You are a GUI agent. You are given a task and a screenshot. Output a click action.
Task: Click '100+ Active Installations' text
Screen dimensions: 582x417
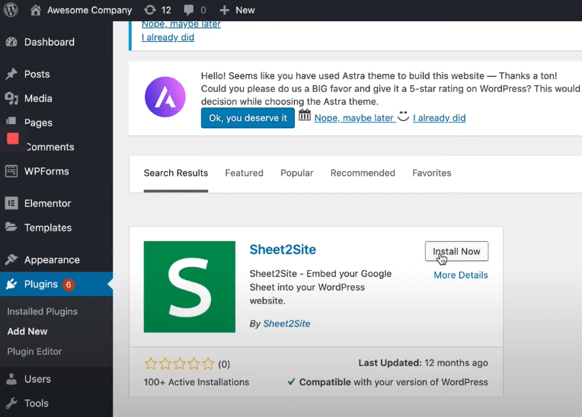click(197, 382)
